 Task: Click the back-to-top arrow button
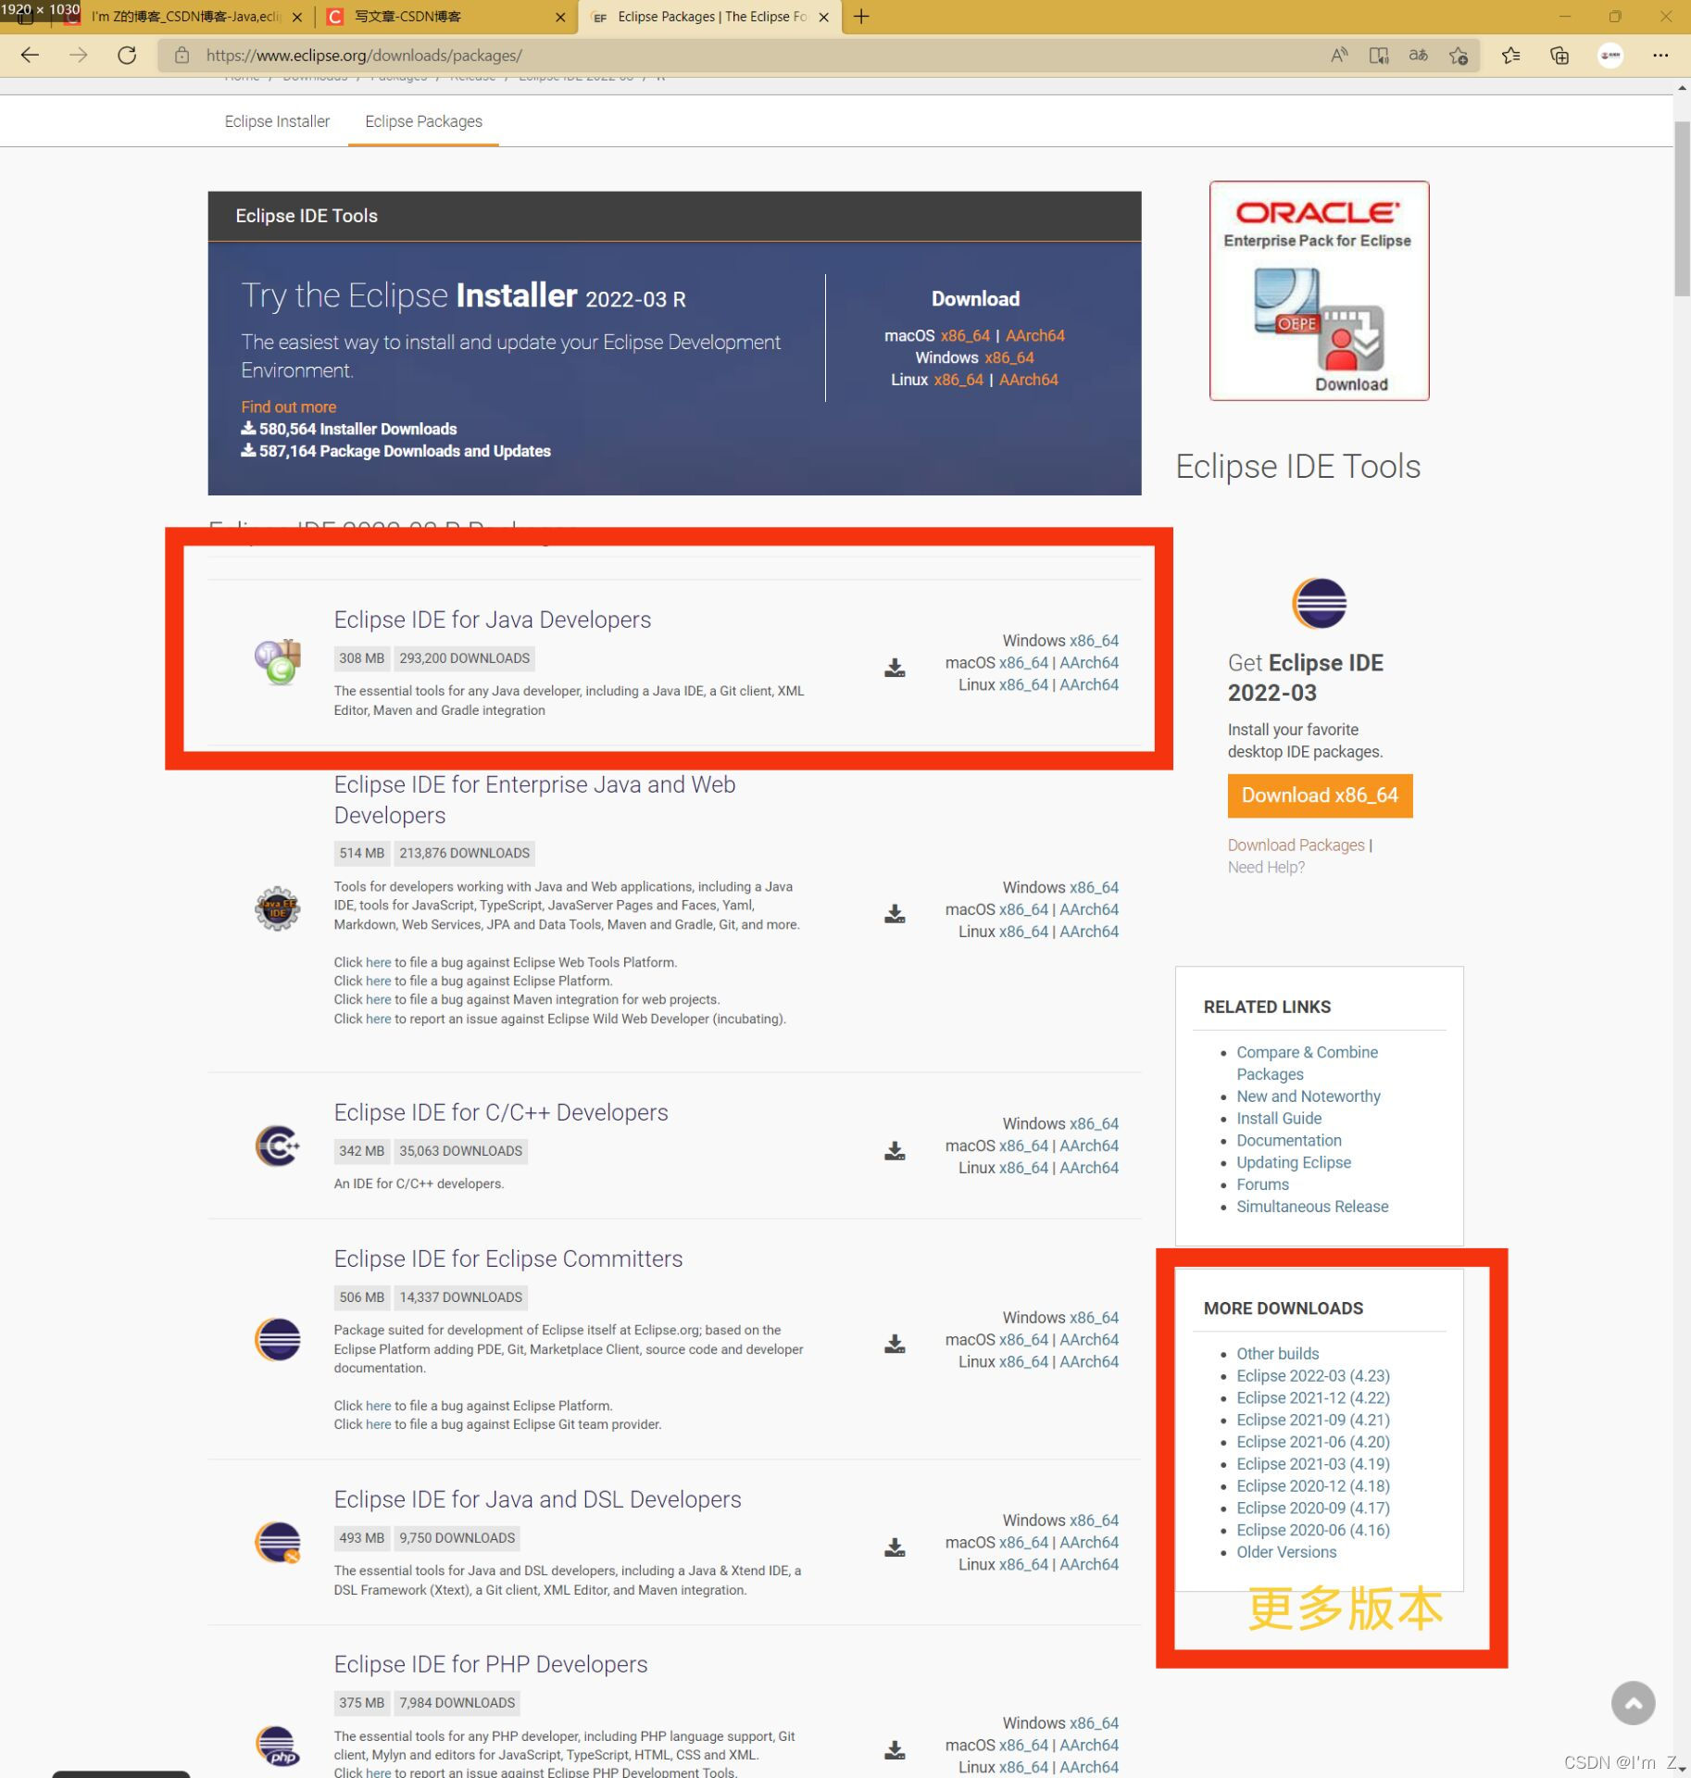pos(1633,1703)
